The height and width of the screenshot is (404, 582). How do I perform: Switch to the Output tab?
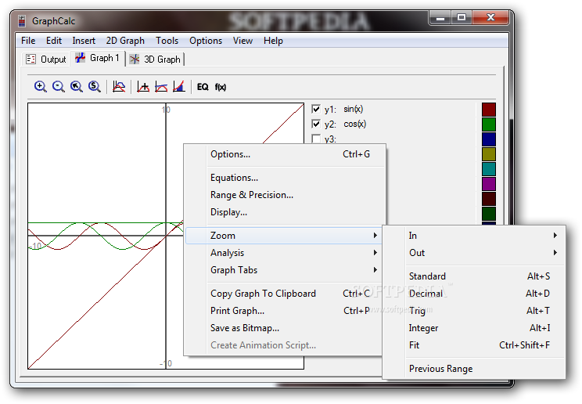(x=46, y=60)
